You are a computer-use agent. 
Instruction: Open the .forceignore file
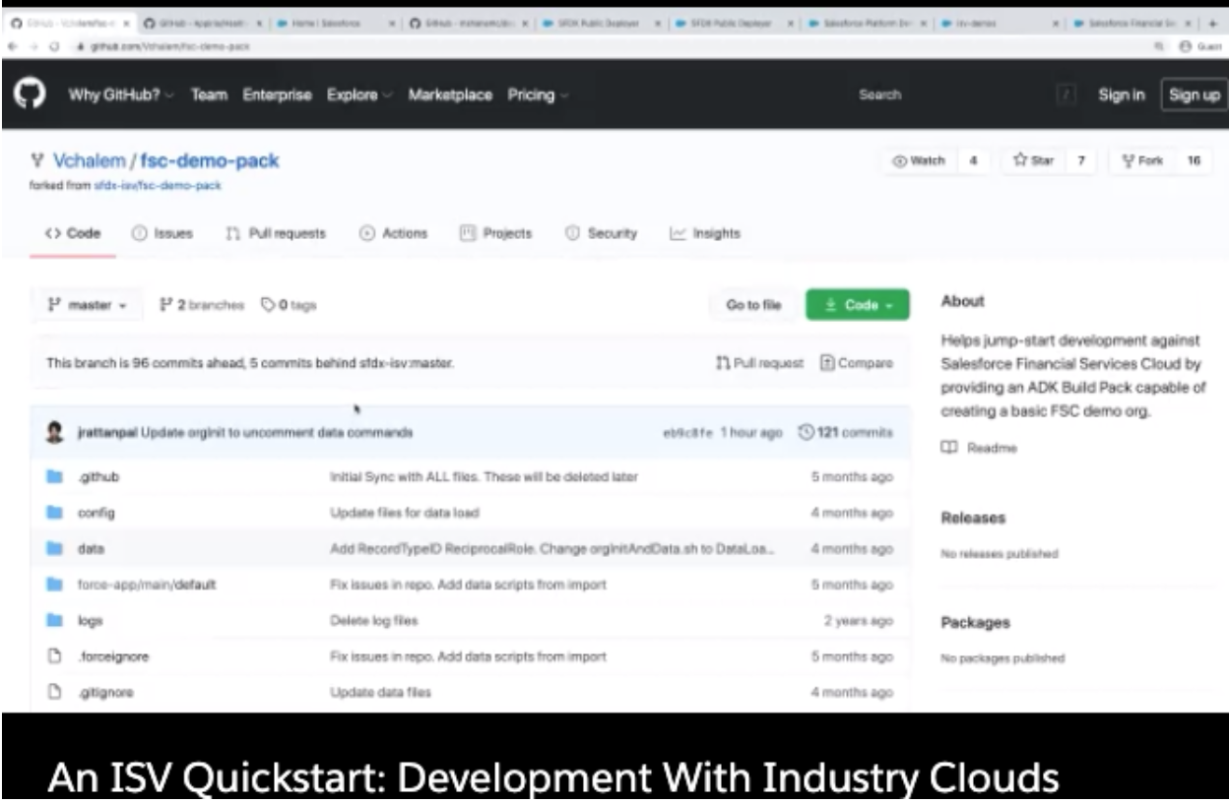(113, 656)
